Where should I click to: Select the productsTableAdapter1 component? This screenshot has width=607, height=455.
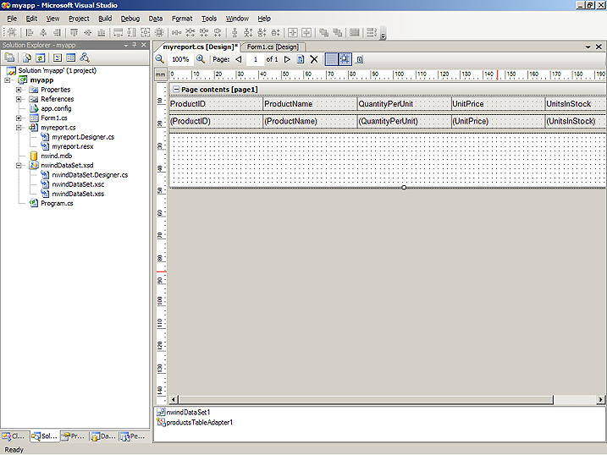tap(195, 422)
